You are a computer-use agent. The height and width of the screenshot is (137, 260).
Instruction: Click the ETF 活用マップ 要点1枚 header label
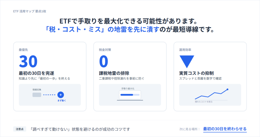point(29,11)
